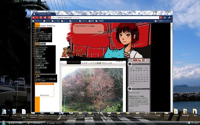Viewport: 200px width, 125px height.
Task: Open アカウント情報.txt desktop file
Action: [24, 113]
